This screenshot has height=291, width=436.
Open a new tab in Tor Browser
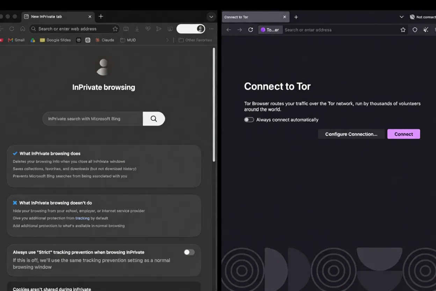(296, 17)
